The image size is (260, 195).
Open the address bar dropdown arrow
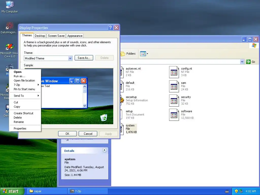(x=242, y=62)
